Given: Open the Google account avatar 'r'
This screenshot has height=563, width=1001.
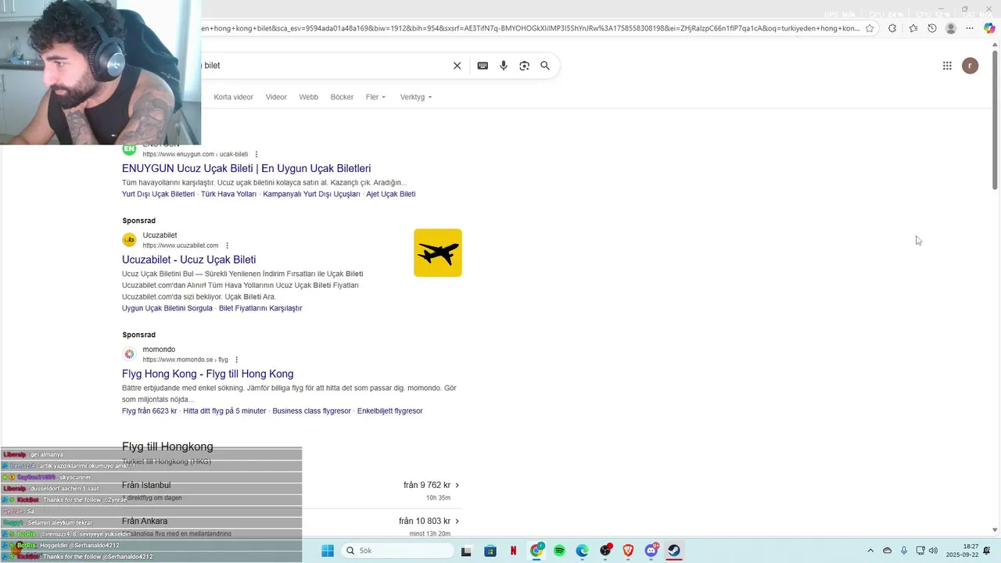Looking at the screenshot, I should [x=970, y=66].
